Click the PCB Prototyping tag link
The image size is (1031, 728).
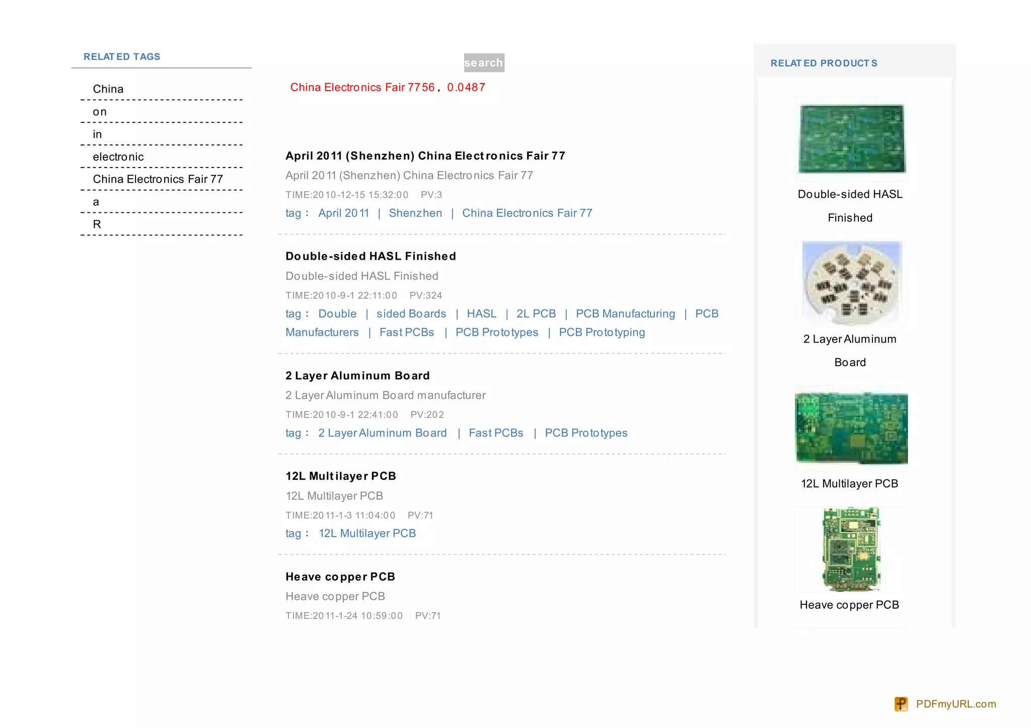tap(602, 333)
